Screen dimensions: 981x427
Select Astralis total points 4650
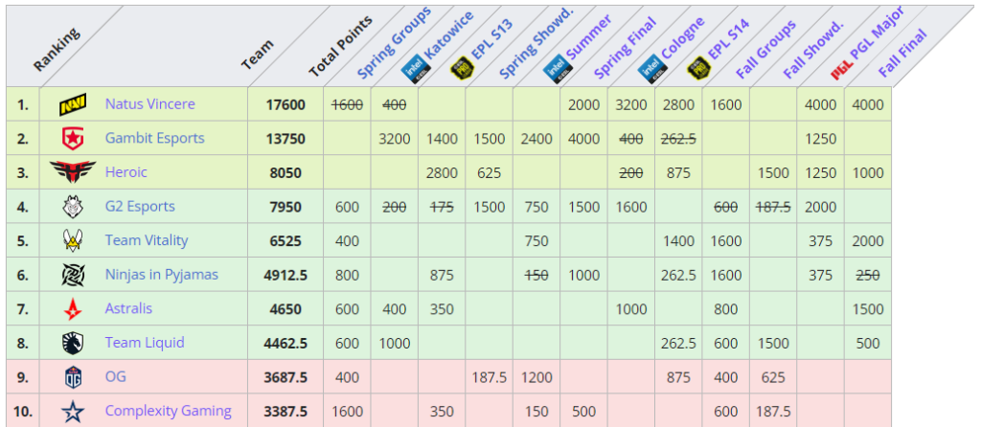point(285,309)
